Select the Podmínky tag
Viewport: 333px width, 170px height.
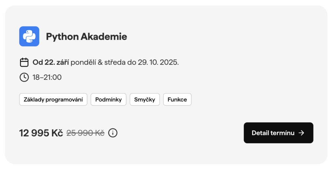[108, 99]
